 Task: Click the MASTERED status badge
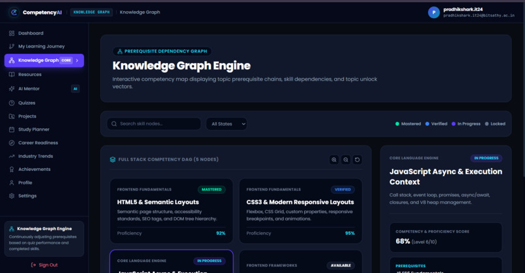click(212, 189)
